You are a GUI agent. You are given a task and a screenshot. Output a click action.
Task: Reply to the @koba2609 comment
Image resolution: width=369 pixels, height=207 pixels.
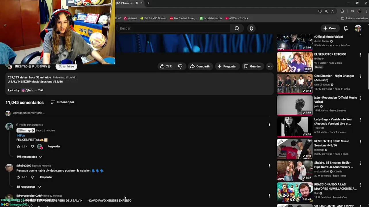[46, 177]
